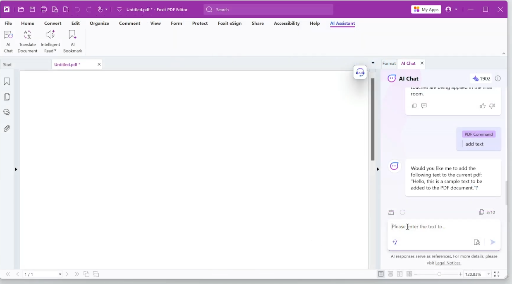Screen dimensions: 512x284
Task: Open the File menu
Action: pos(8,24)
